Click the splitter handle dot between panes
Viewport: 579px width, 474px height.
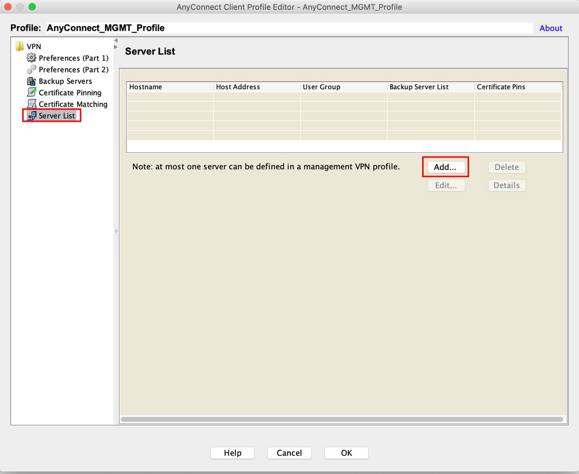(116, 231)
